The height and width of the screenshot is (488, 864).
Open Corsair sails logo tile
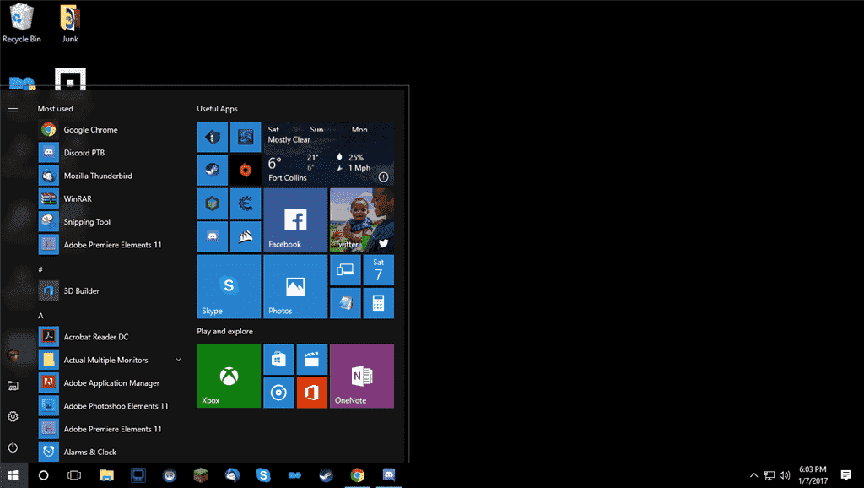pos(246,236)
